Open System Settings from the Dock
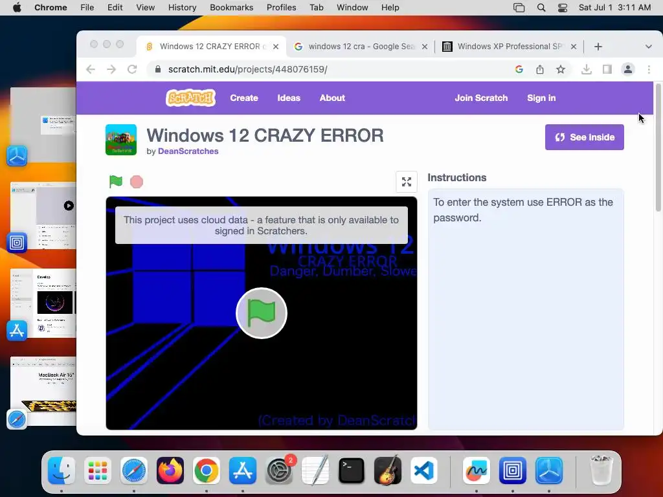Viewport: 663px width, 497px height. click(279, 470)
